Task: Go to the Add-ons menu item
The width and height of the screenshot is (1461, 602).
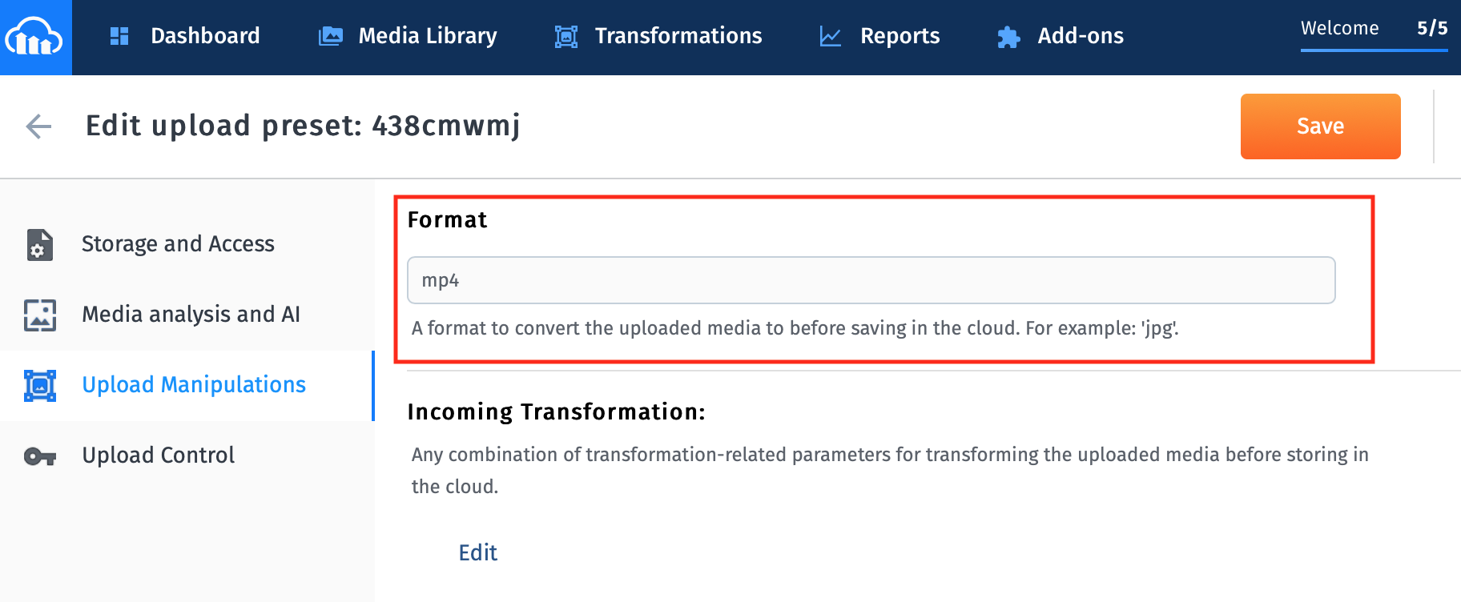Action: click(x=1080, y=36)
